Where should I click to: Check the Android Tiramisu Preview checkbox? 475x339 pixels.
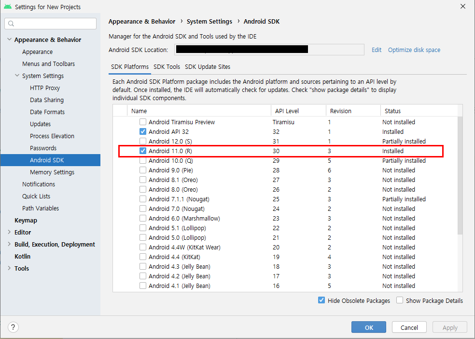click(143, 122)
